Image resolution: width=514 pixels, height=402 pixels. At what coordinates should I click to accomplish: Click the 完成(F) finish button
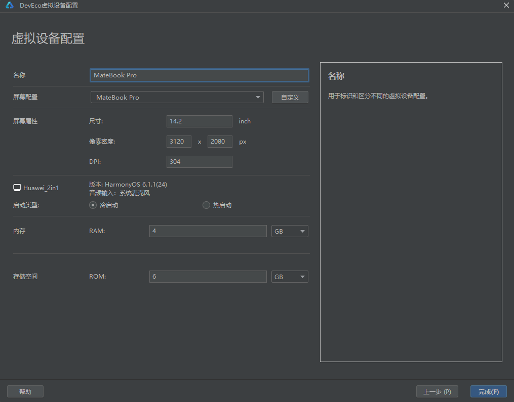tap(489, 391)
